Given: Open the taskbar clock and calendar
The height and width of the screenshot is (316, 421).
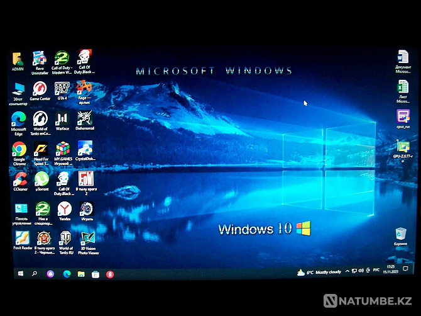Looking at the screenshot, I should tap(390, 269).
